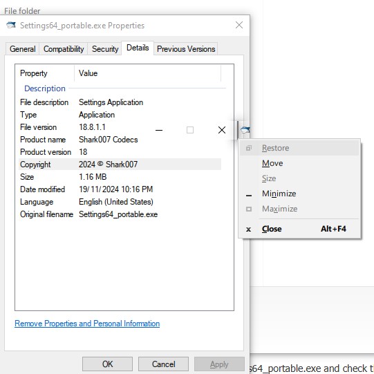The height and width of the screenshot is (374, 374).
Task: Click the Property column header
Action: point(45,73)
